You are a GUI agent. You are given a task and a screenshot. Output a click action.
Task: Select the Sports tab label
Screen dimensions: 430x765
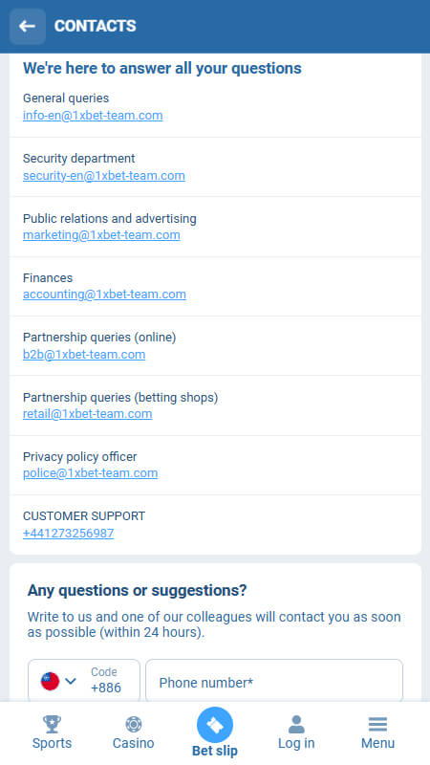(52, 744)
